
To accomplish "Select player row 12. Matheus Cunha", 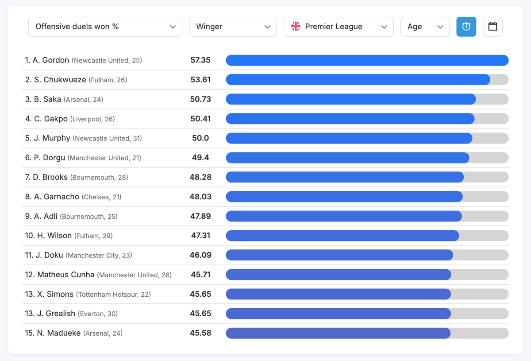I will 266,275.
